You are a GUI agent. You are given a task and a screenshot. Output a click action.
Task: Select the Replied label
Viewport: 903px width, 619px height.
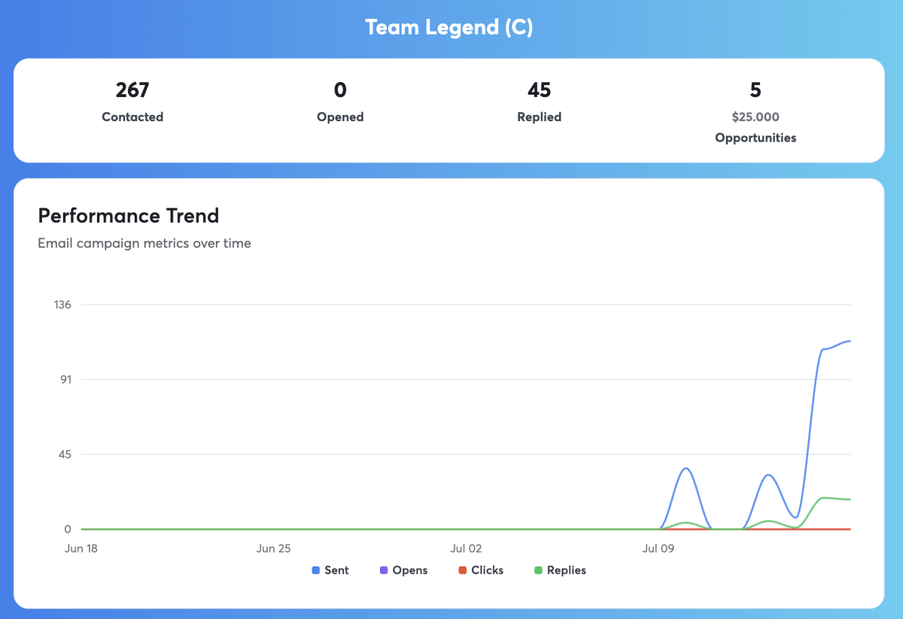tap(539, 117)
